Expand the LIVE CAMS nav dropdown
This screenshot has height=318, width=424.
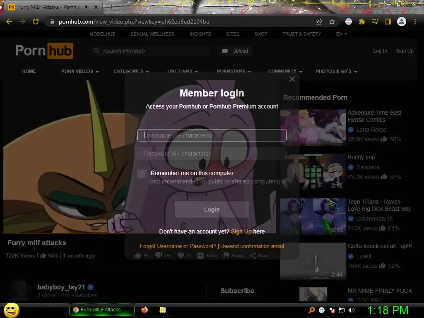tap(183, 71)
